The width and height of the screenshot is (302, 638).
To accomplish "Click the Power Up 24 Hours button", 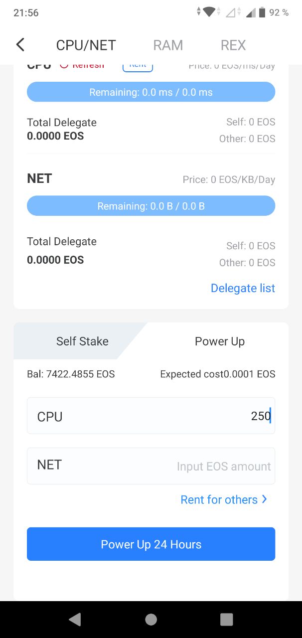I will 151,544.
